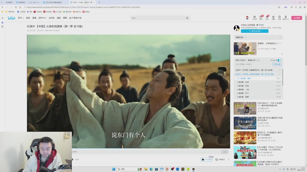
Task: Open the user avatar in bilibili header
Action: click(247, 18)
